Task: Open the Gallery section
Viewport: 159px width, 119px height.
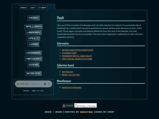Action: [34, 26]
